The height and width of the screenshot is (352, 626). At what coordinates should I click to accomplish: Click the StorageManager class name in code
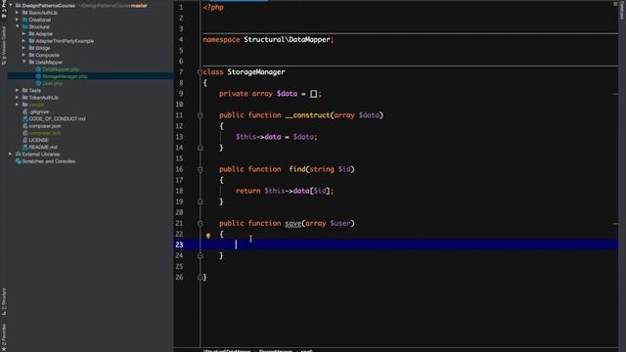(x=256, y=72)
